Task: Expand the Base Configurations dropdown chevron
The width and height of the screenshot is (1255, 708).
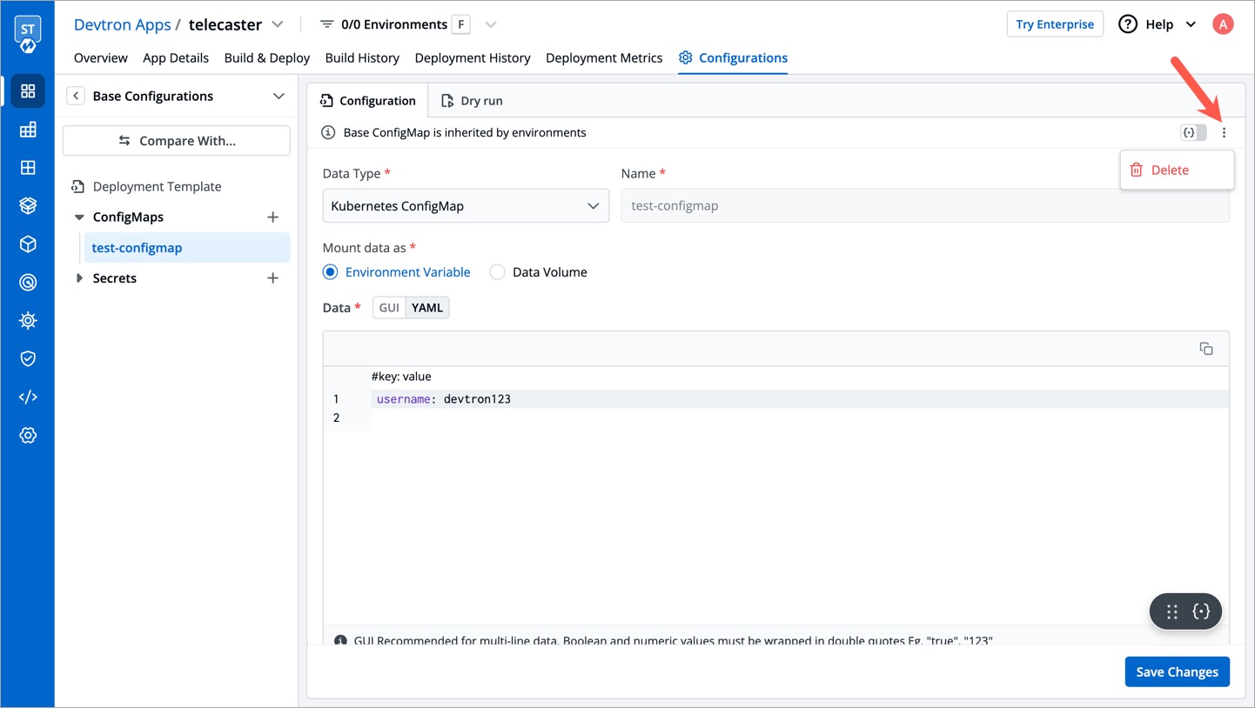Action: pos(279,97)
